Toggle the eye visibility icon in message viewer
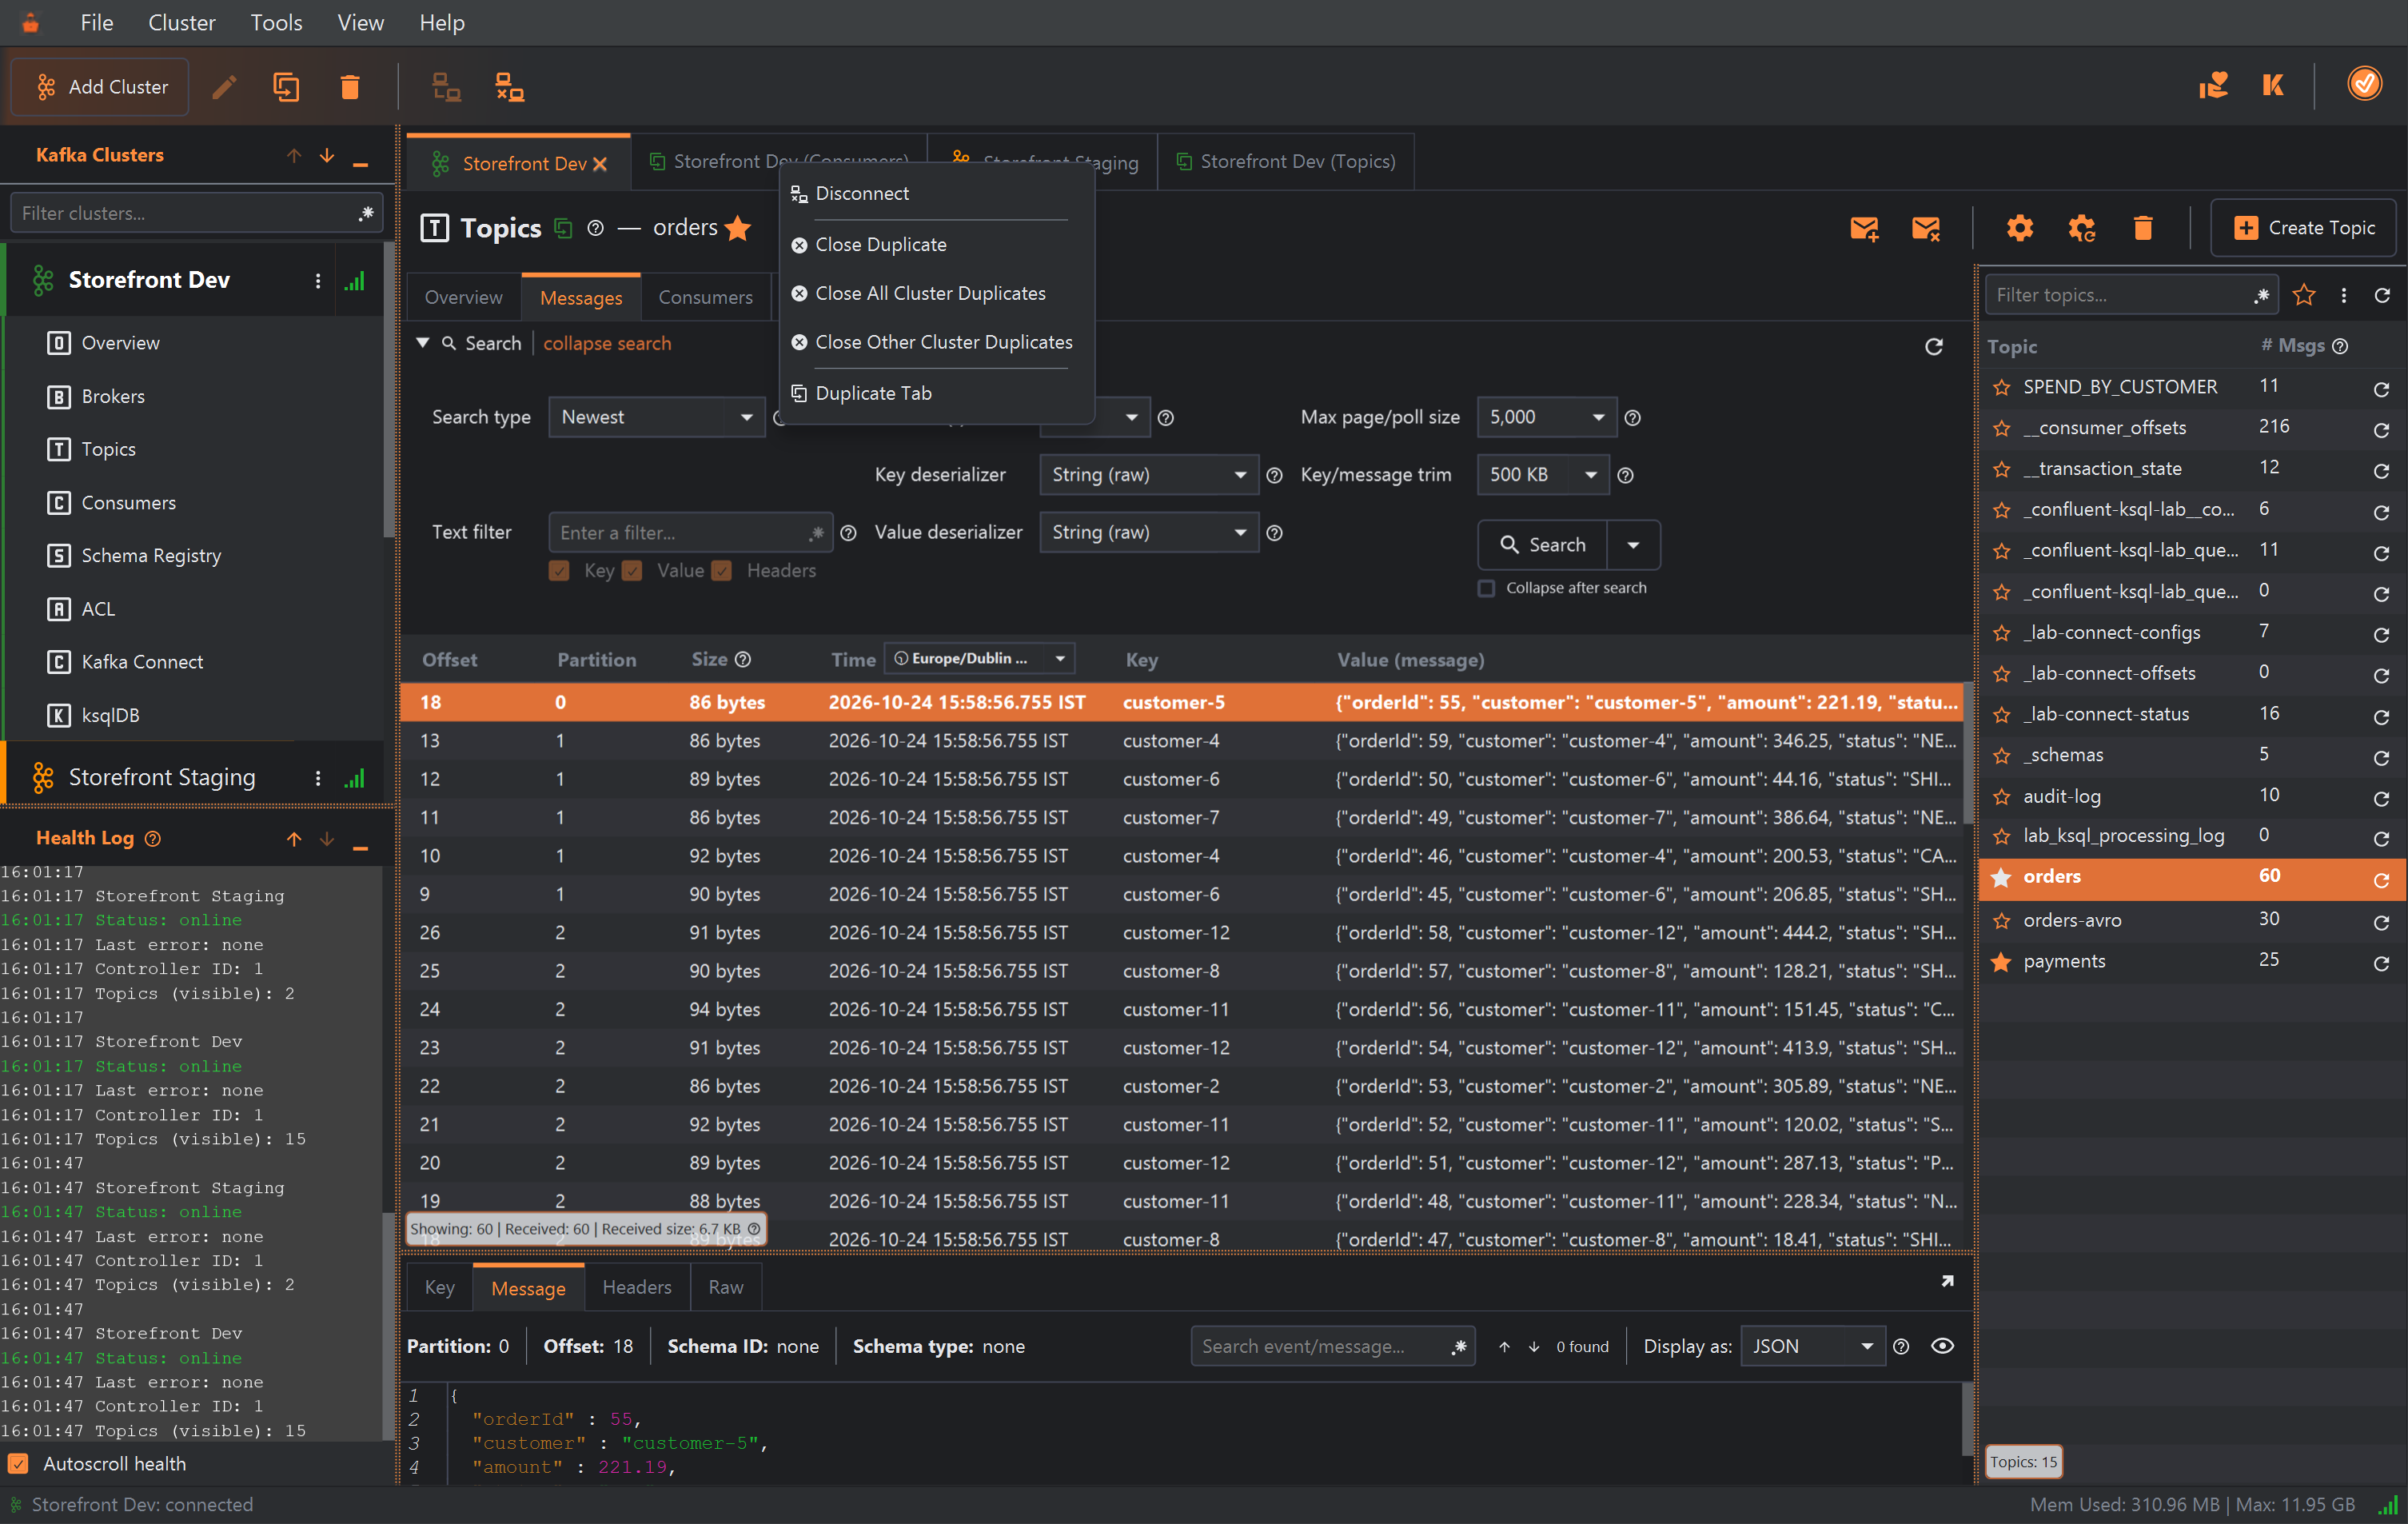 [1942, 1346]
